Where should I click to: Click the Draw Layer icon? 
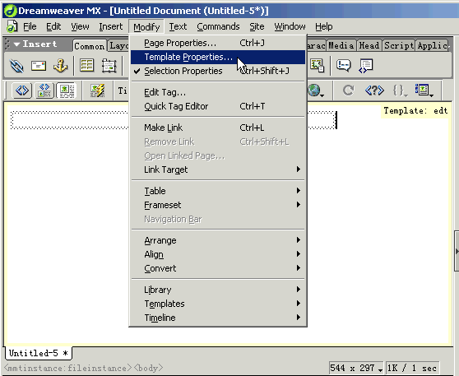click(x=109, y=65)
